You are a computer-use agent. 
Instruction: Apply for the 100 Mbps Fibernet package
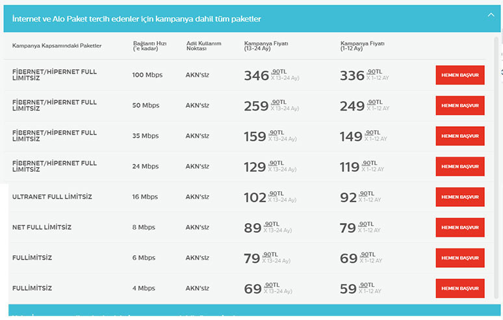coord(459,75)
